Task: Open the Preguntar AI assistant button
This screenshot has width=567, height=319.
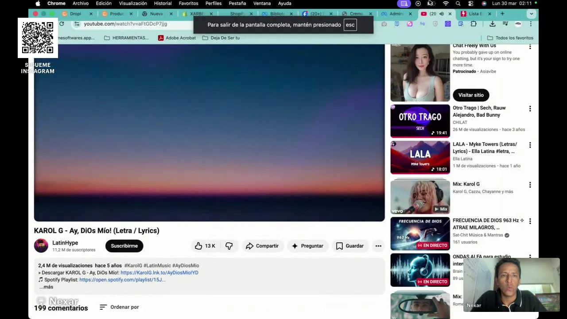Action: (x=307, y=246)
